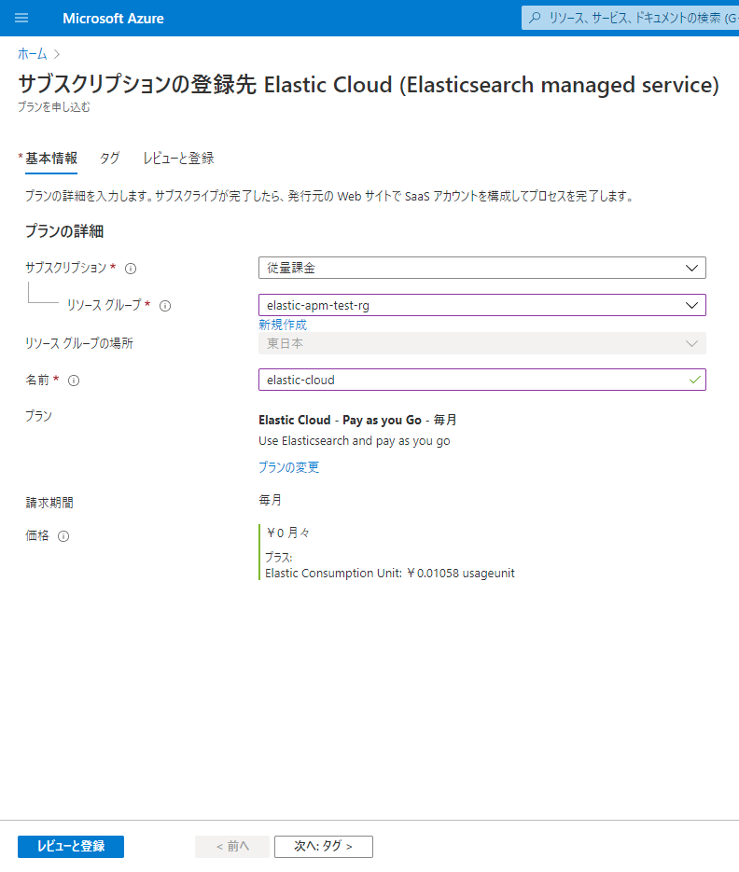Click the disabled 東日本 location dropdown
The width and height of the screenshot is (739, 872).
(x=481, y=343)
